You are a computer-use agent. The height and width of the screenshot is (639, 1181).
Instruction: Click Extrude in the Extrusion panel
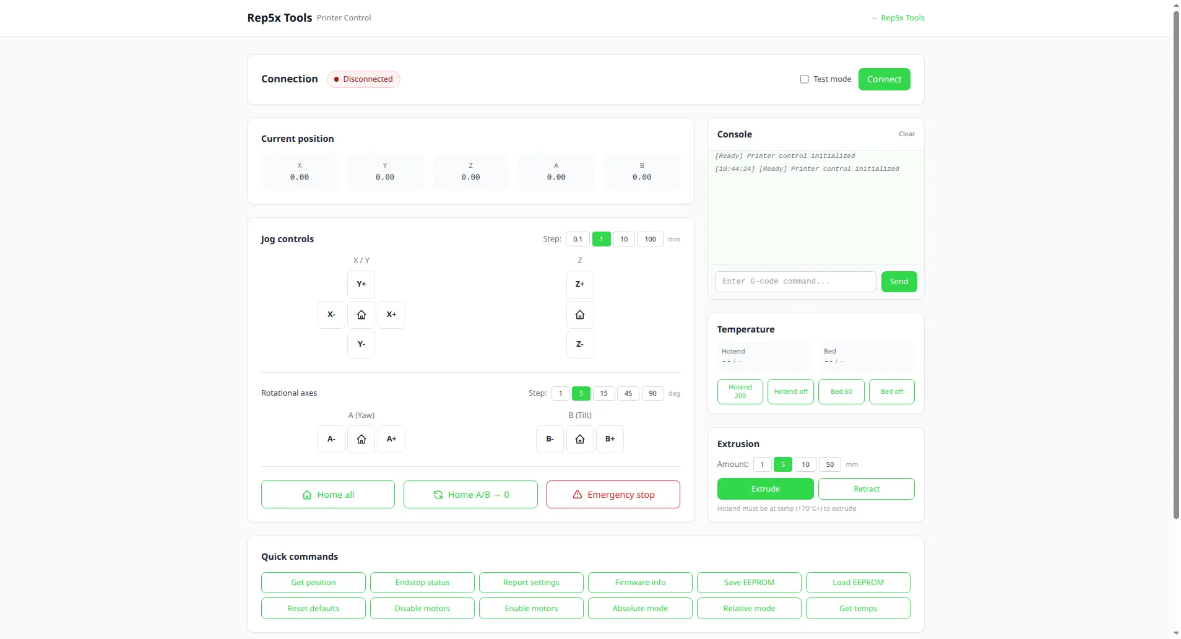[x=766, y=489]
